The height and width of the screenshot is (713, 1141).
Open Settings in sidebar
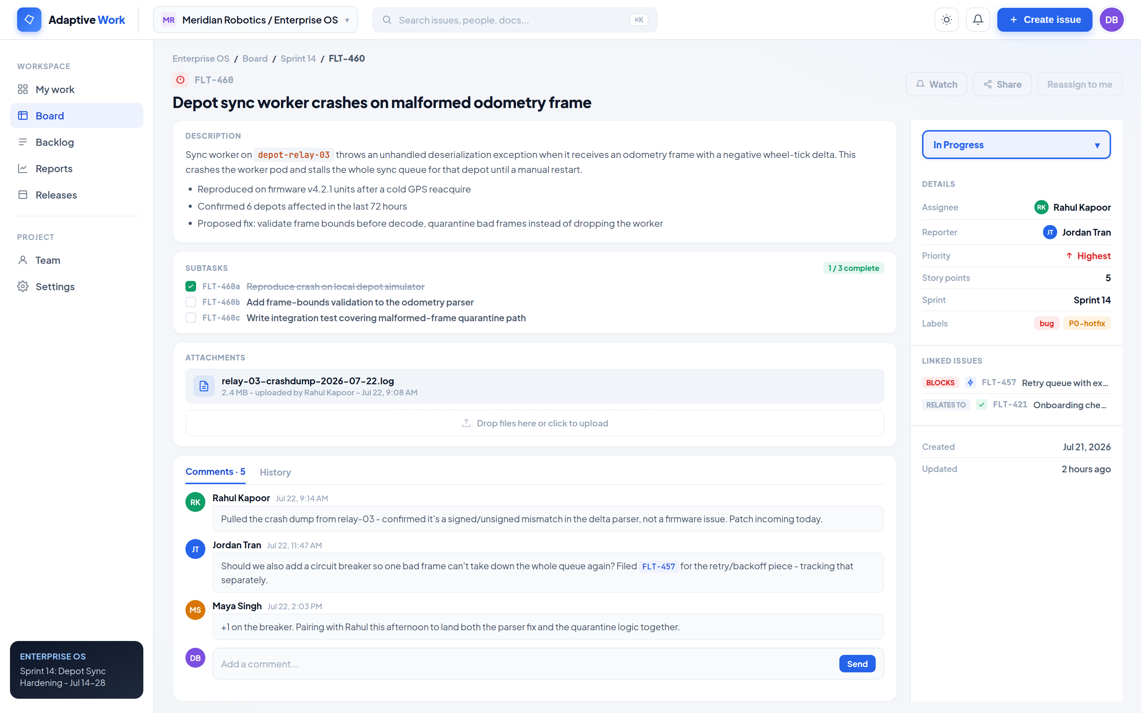76,287
